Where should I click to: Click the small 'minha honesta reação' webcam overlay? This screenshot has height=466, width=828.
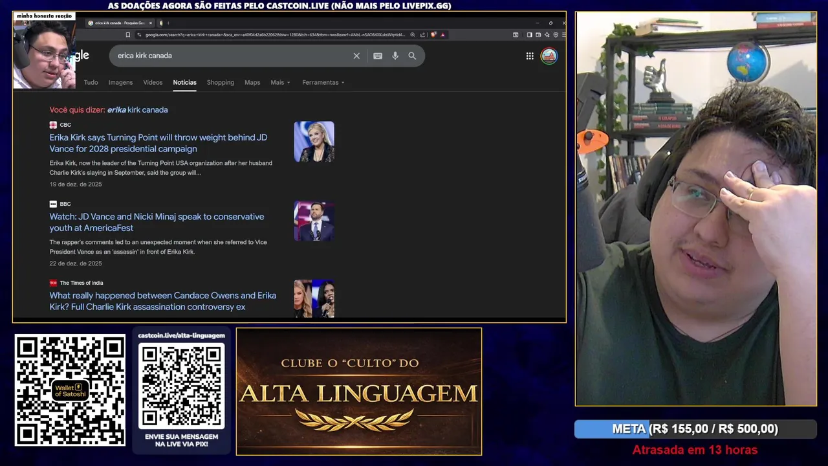point(45,50)
